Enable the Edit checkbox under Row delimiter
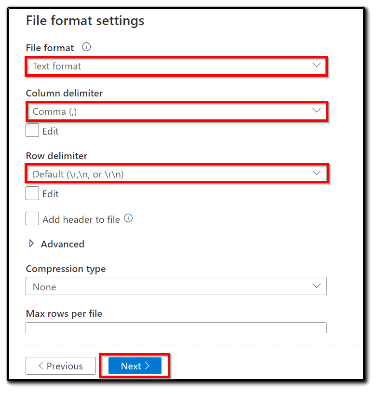The height and width of the screenshot is (394, 378). click(x=32, y=193)
